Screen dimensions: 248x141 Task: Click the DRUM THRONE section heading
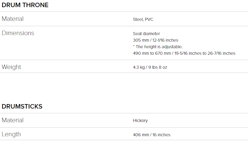click(x=25, y=5)
